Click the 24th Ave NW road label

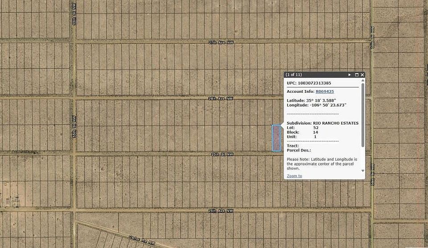tap(221, 211)
